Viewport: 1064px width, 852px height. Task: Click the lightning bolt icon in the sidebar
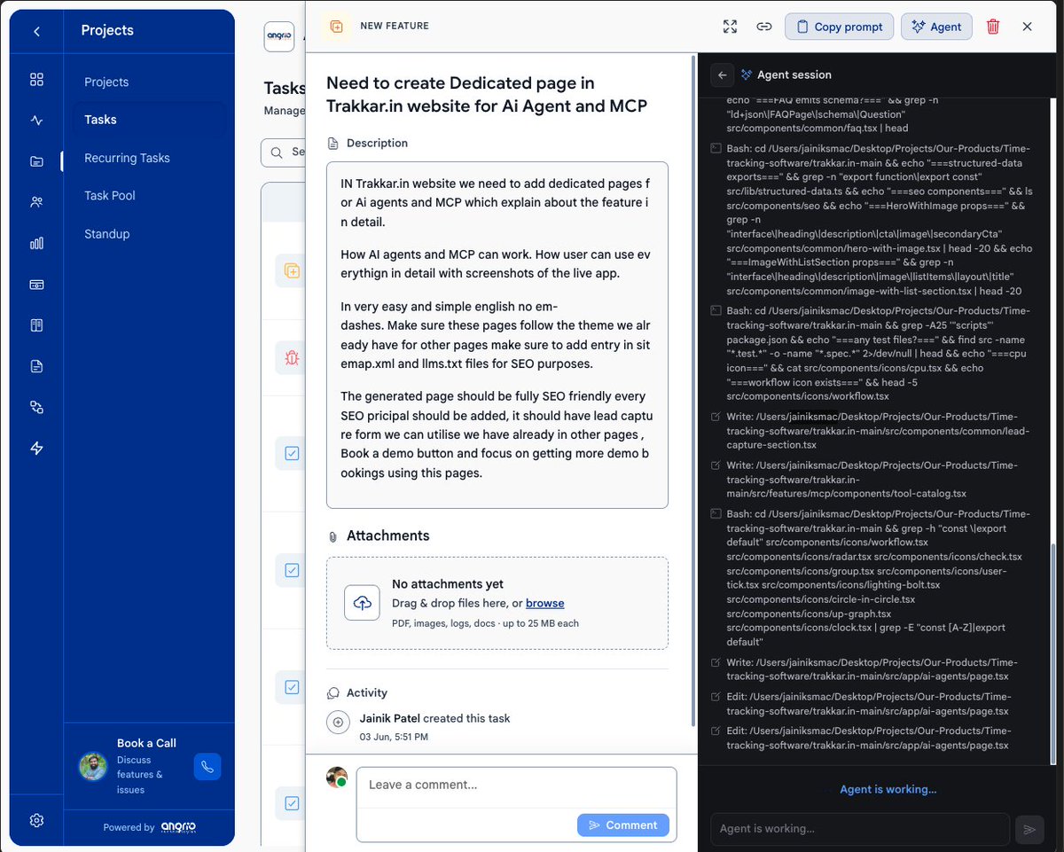pos(36,448)
